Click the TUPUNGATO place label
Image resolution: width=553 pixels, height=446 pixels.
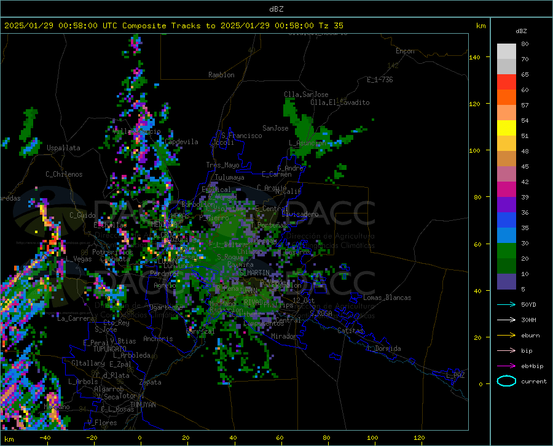110,349
